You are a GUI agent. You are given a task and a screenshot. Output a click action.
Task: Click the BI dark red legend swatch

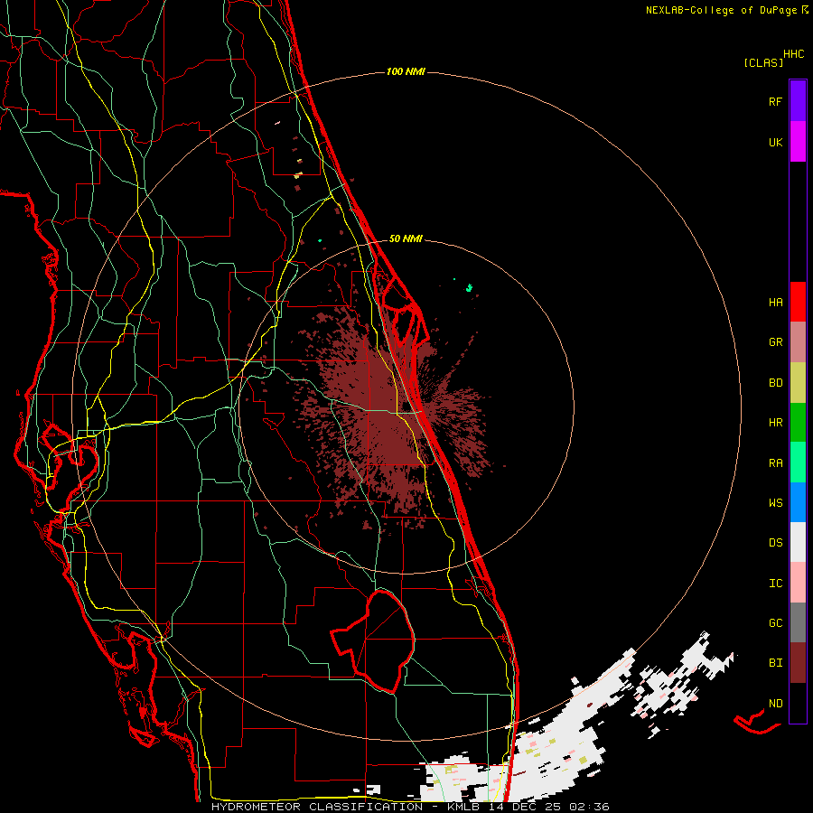[798, 663]
